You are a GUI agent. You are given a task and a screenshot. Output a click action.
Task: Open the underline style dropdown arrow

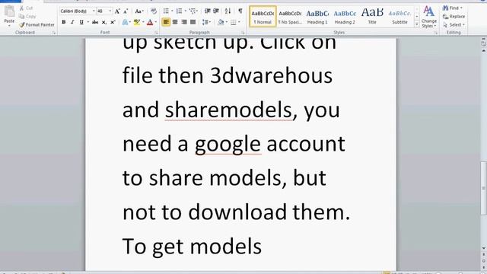tap(88, 22)
